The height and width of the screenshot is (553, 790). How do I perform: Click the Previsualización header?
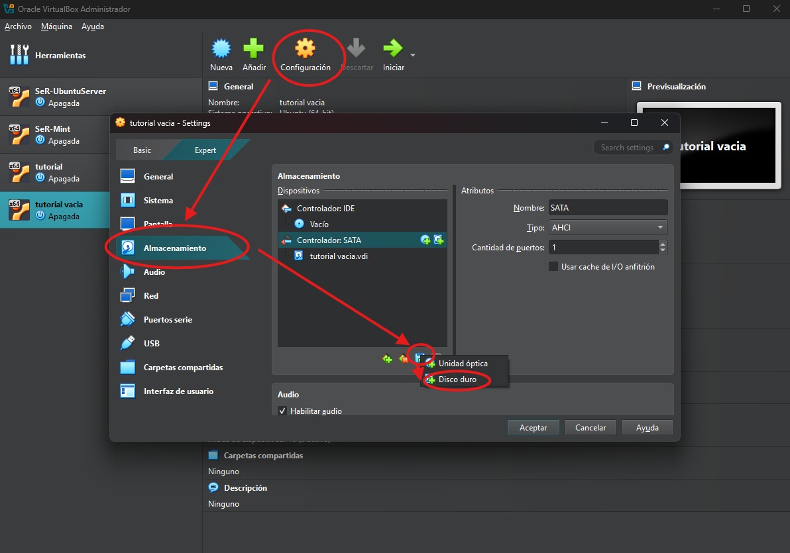pos(676,87)
